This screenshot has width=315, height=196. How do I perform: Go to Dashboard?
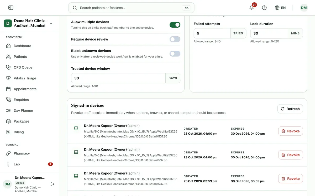pyautogui.click(x=29, y=46)
